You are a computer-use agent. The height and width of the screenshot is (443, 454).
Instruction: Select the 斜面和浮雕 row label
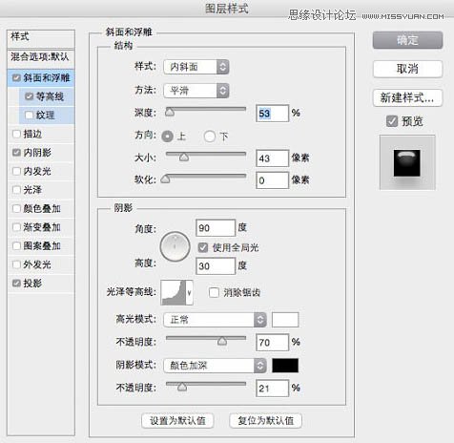47,77
